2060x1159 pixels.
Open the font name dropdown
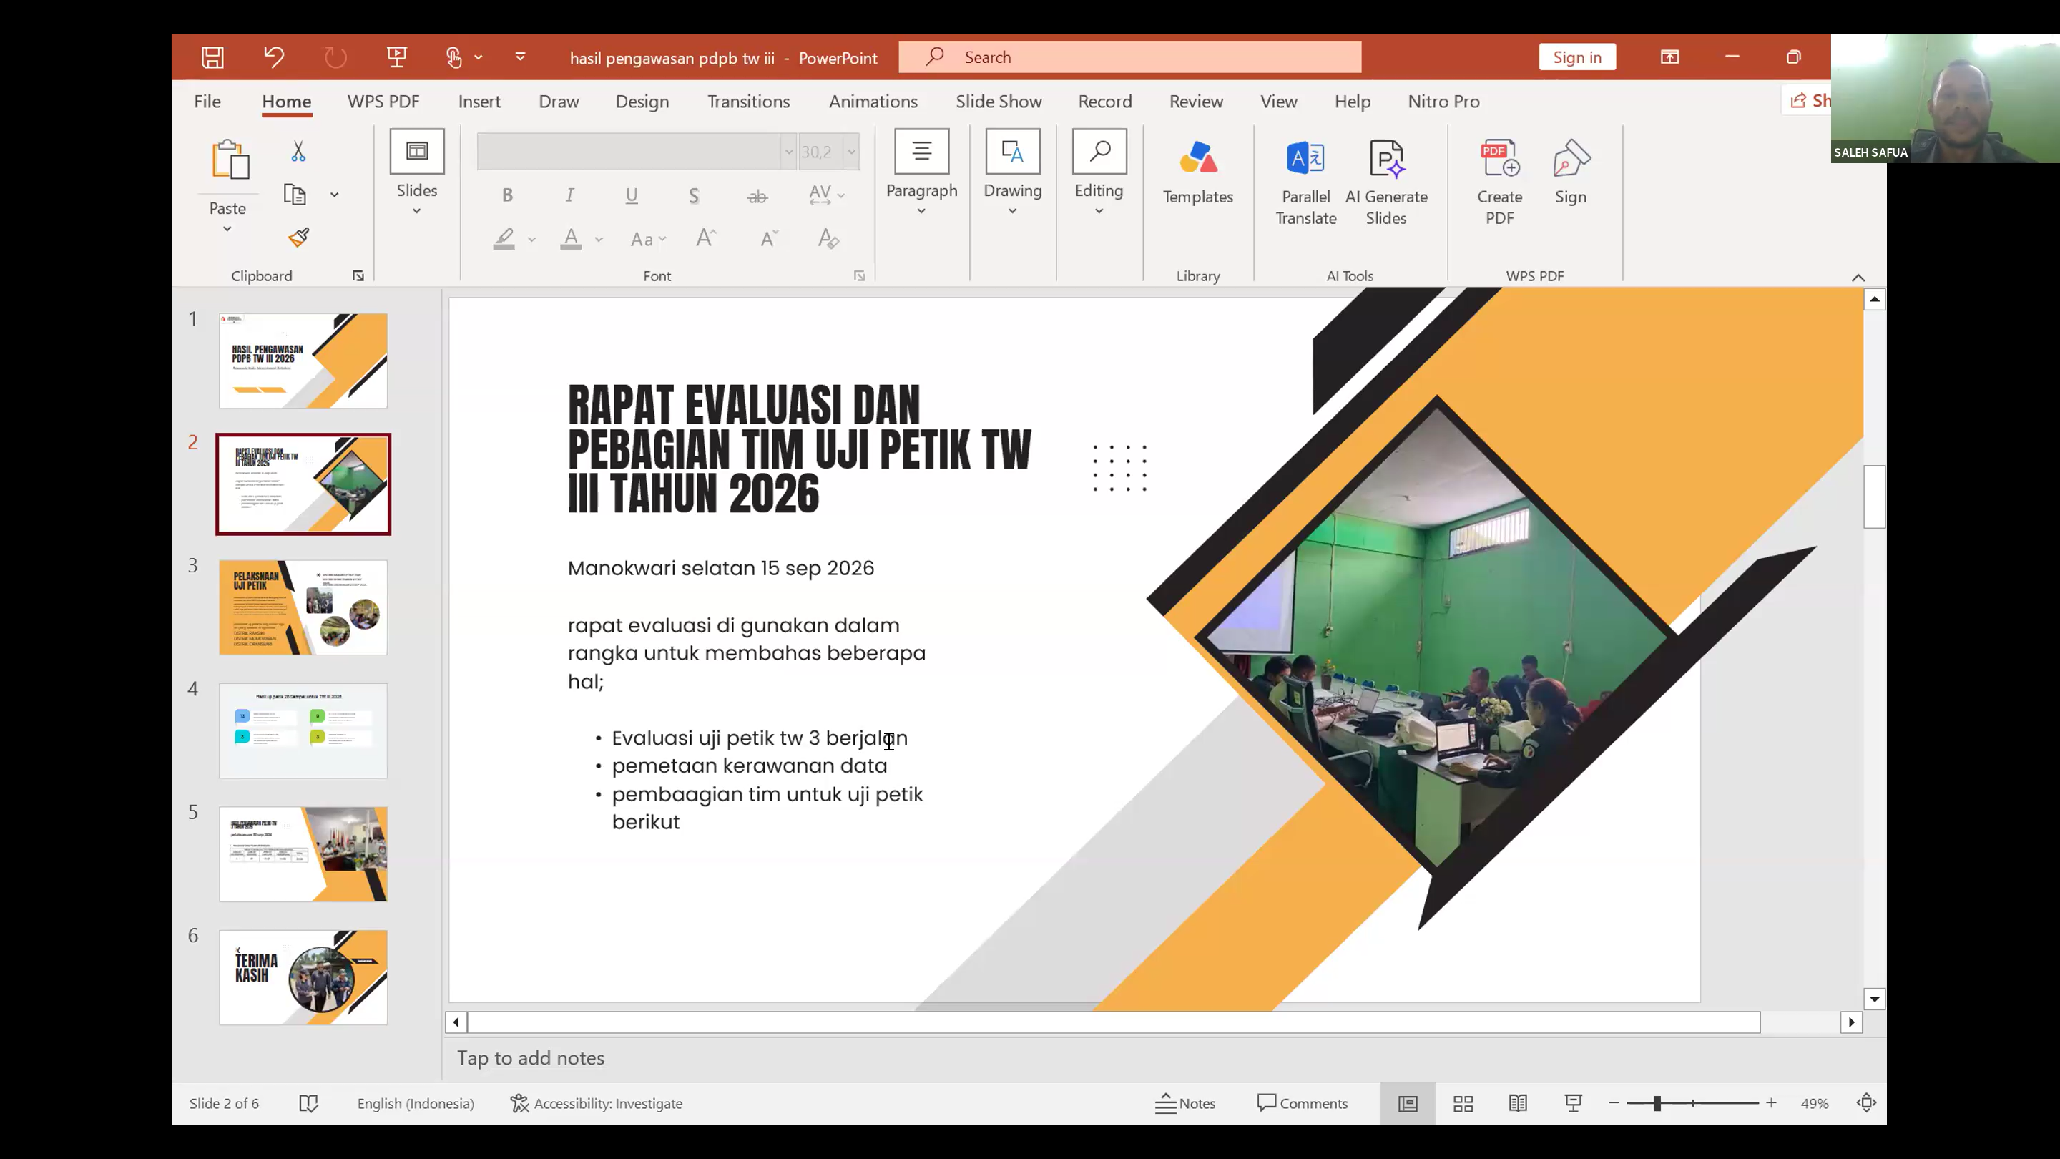pyautogui.click(x=788, y=151)
